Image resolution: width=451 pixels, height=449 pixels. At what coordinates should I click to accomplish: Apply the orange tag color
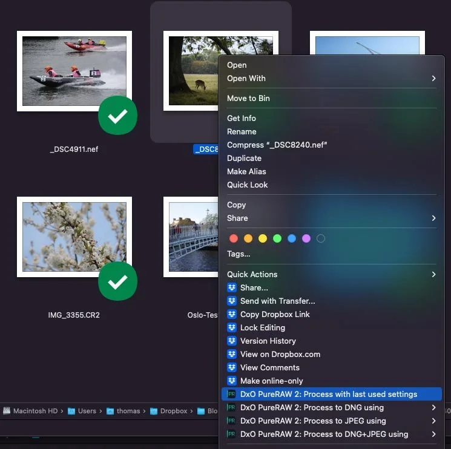click(248, 238)
